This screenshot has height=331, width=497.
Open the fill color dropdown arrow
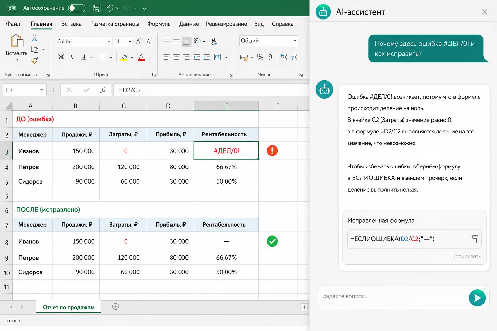pos(132,58)
